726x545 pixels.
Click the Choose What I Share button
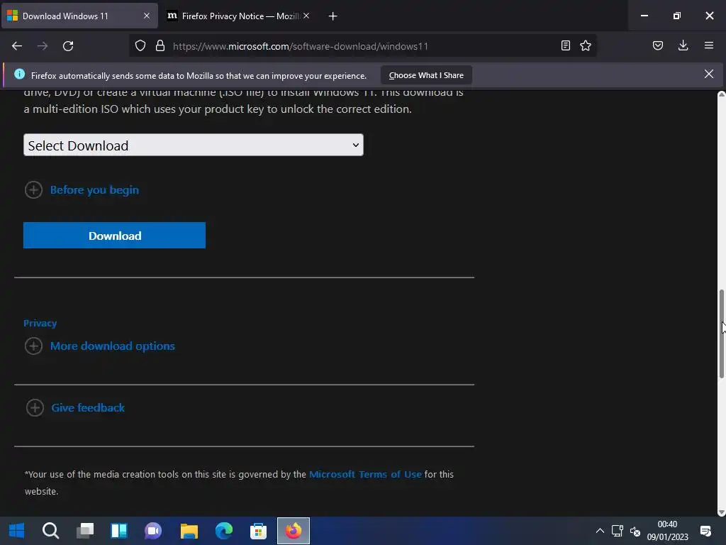426,75
